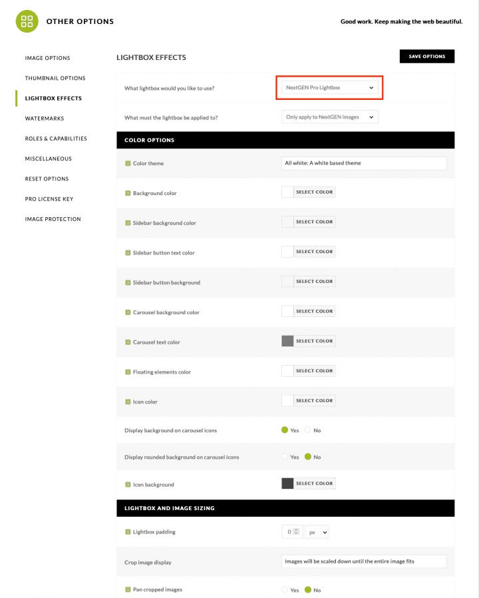The width and height of the screenshot is (479, 598).
Task: Click the info icon beside Icon background
Action: click(128, 484)
